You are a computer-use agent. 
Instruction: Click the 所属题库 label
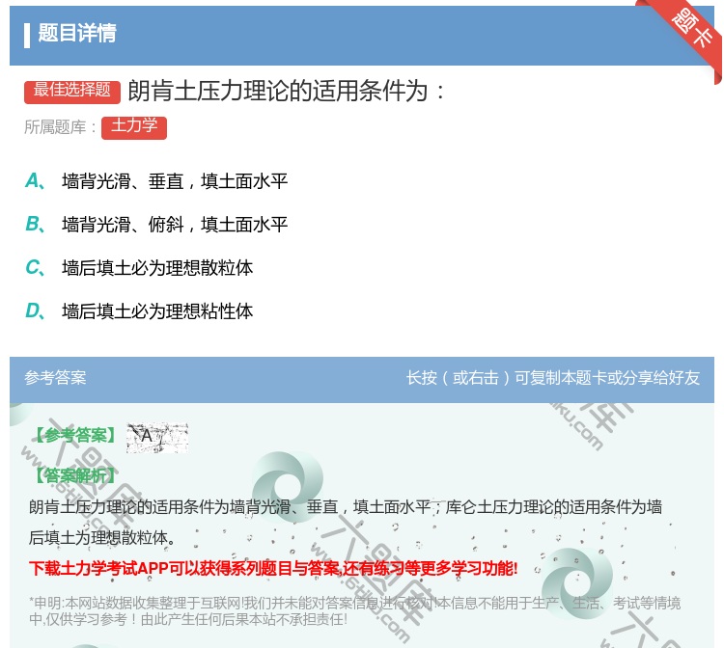[x=60, y=127]
